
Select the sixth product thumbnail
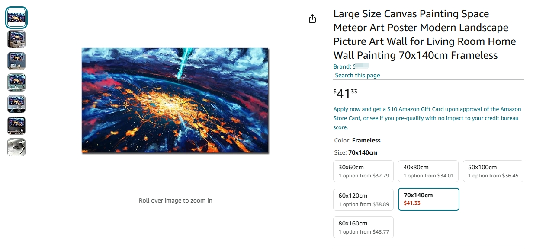[x=16, y=126]
